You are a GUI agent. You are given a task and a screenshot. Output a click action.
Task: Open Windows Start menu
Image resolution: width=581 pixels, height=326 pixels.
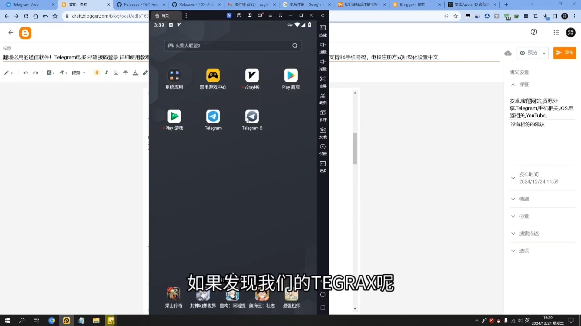(7, 320)
